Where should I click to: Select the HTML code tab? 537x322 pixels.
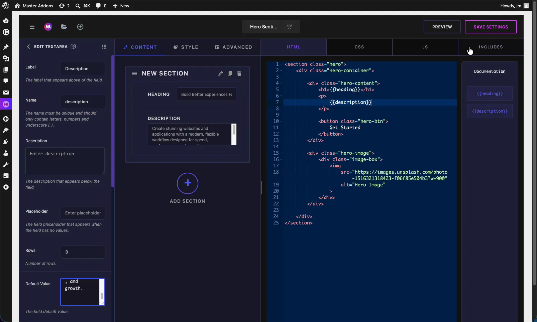(294, 47)
